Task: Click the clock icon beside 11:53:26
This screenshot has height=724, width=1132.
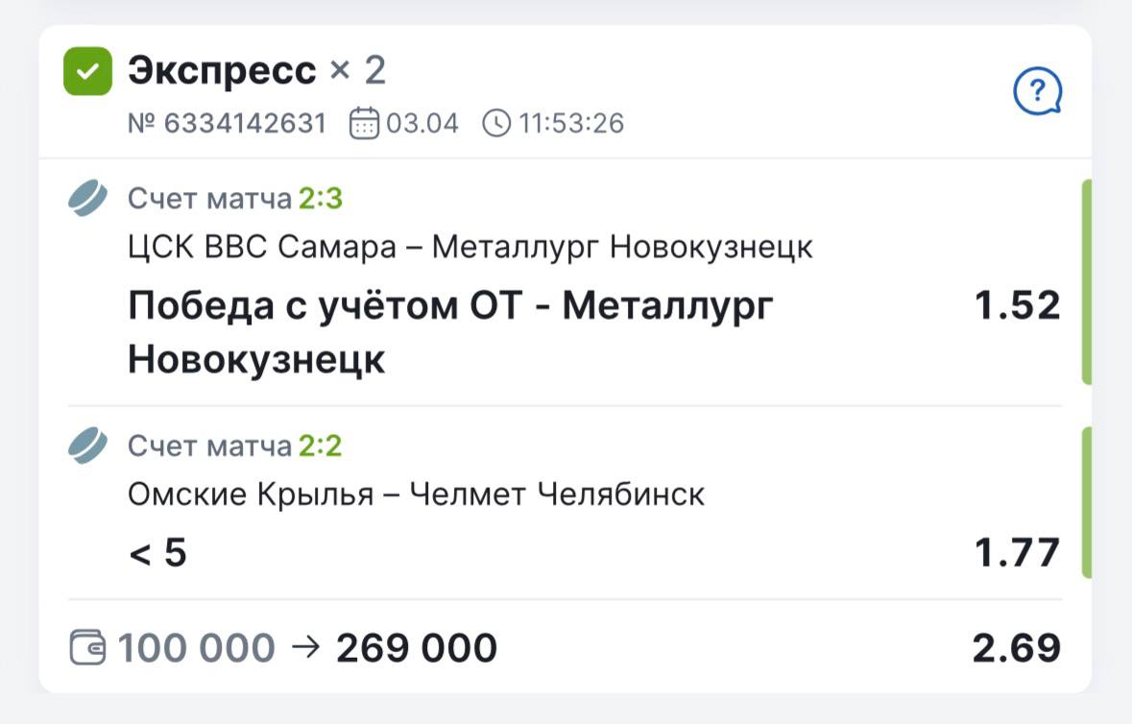Action: (x=495, y=124)
